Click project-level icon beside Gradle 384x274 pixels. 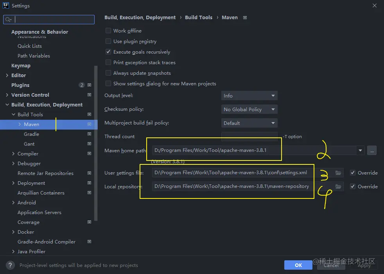tap(90, 134)
